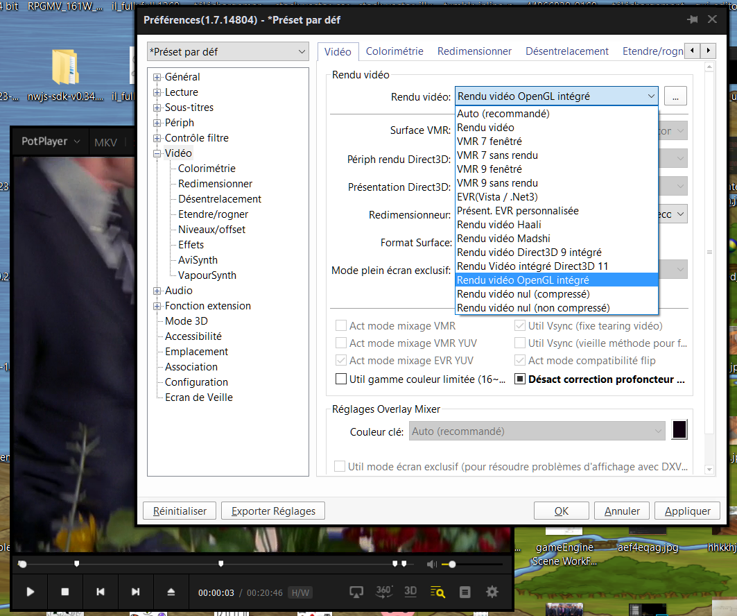Expand the Périph tree node
Screen dimensions: 737x616
click(x=157, y=123)
